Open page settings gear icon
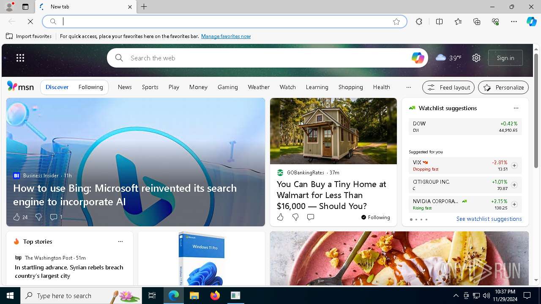 [x=476, y=58]
